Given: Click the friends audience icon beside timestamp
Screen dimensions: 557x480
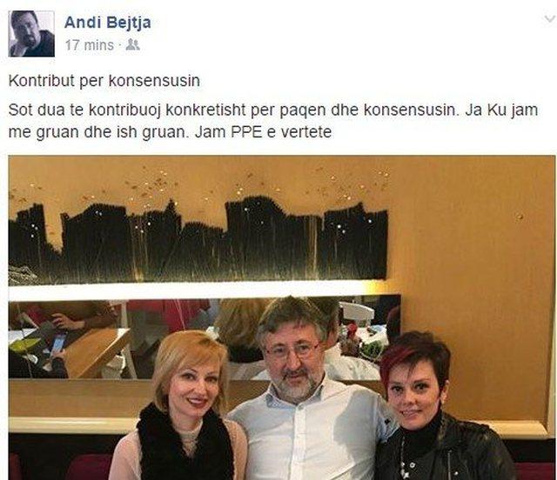Looking at the screenshot, I should pos(132,45).
